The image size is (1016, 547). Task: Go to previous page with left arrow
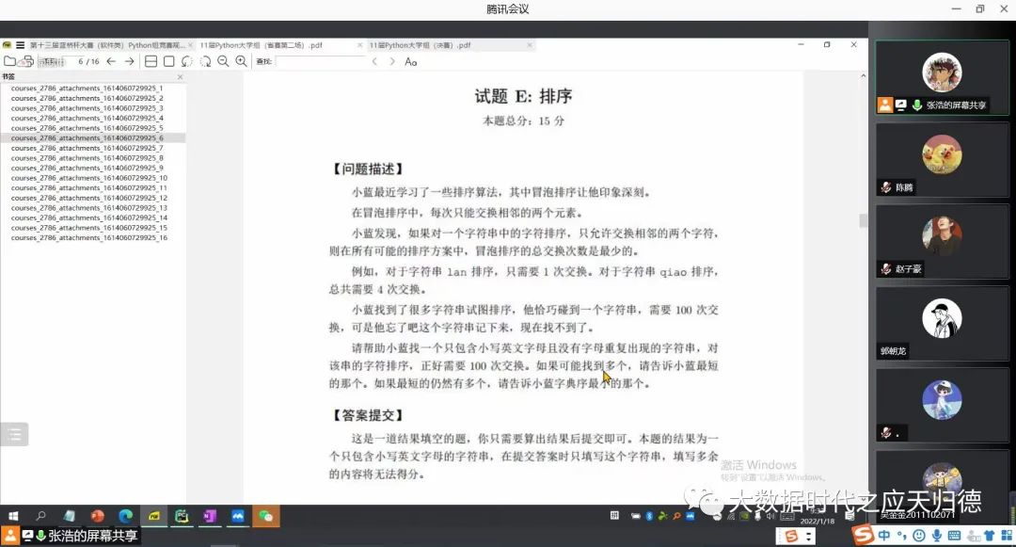coord(111,61)
